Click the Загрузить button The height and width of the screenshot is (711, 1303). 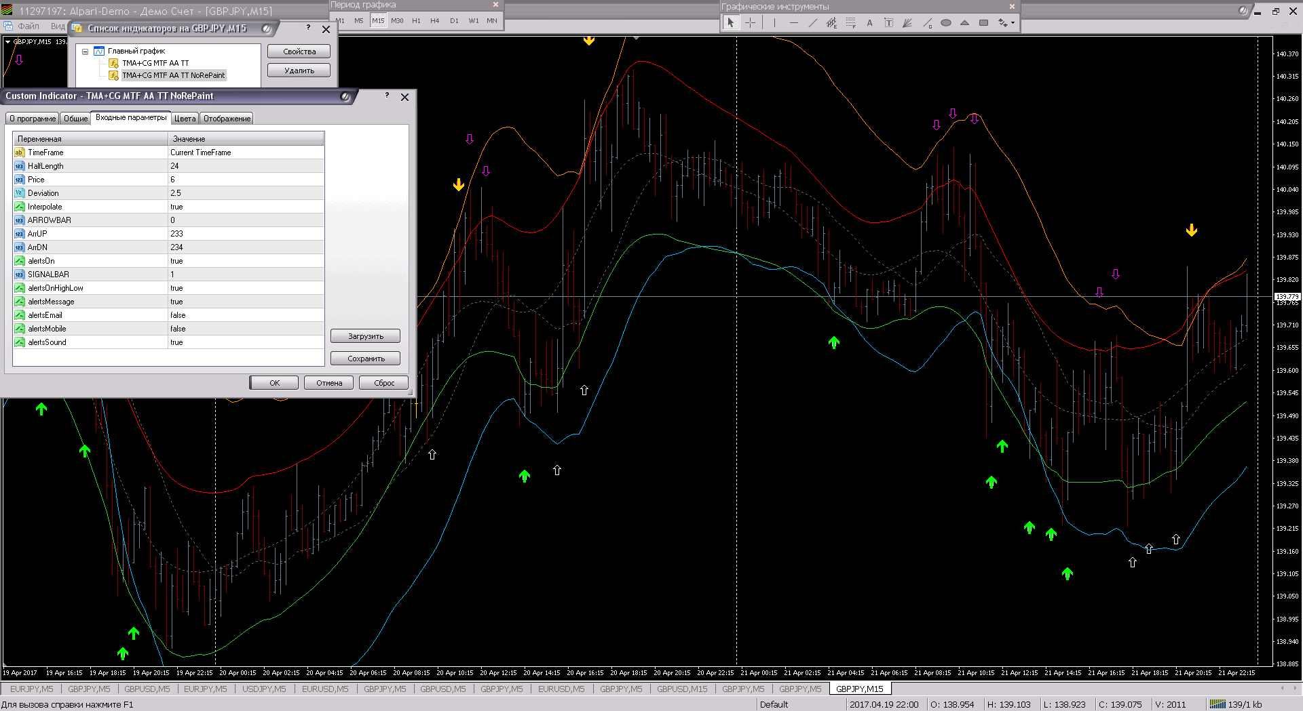click(365, 336)
